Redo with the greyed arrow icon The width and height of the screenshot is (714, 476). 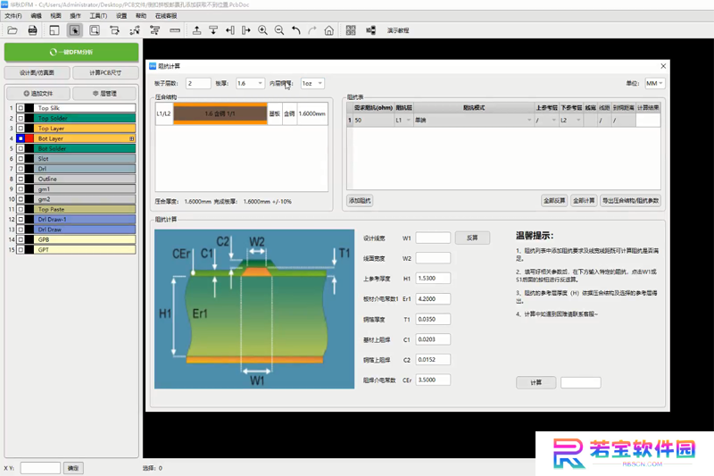click(x=312, y=30)
